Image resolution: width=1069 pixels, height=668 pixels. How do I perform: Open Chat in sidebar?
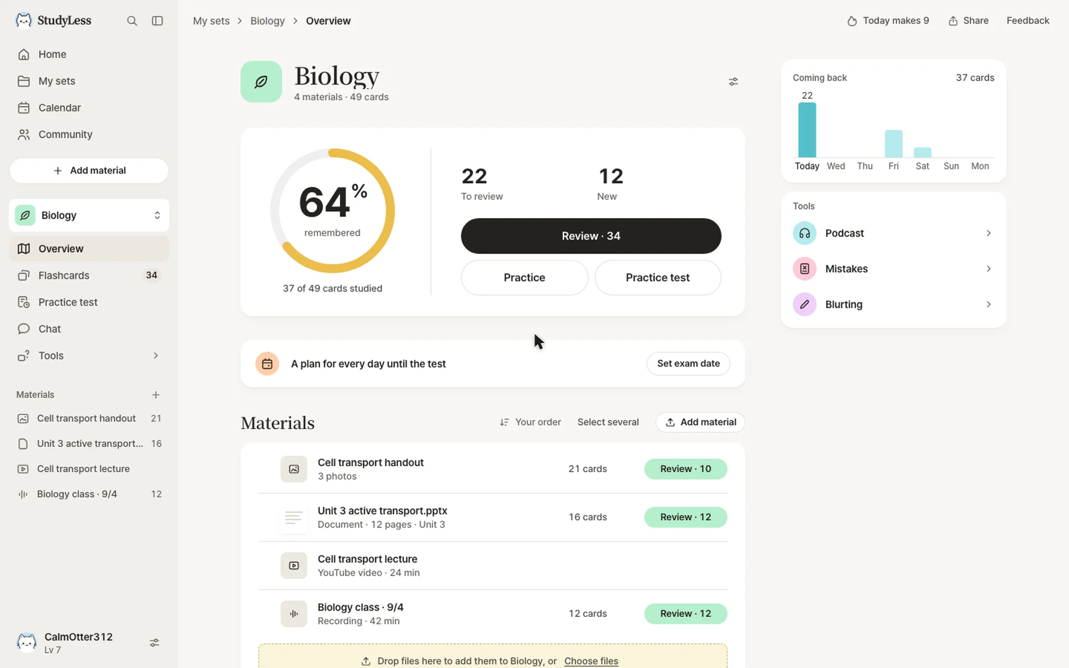click(x=89, y=329)
